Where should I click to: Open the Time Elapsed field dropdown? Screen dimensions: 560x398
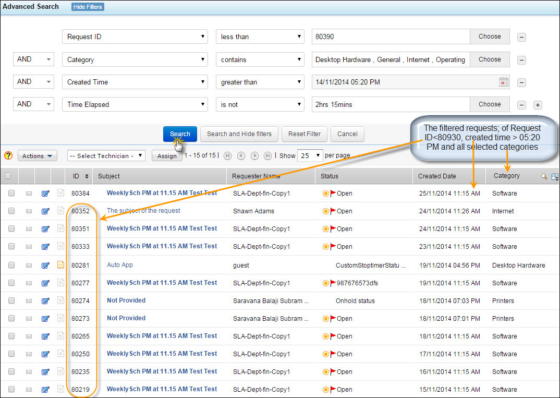pos(135,104)
